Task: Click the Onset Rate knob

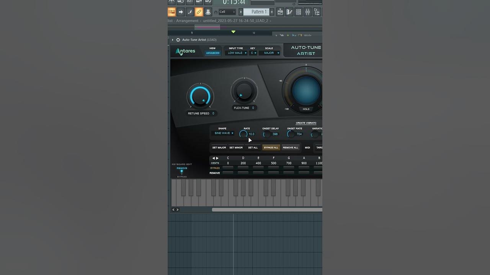Action: point(291,134)
